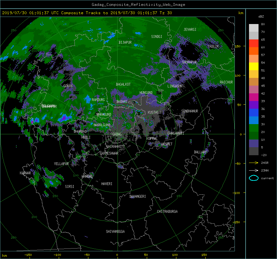Click the 'KOPPAL' city label
Viewport: 277px width, 259px height.
pos(152,138)
